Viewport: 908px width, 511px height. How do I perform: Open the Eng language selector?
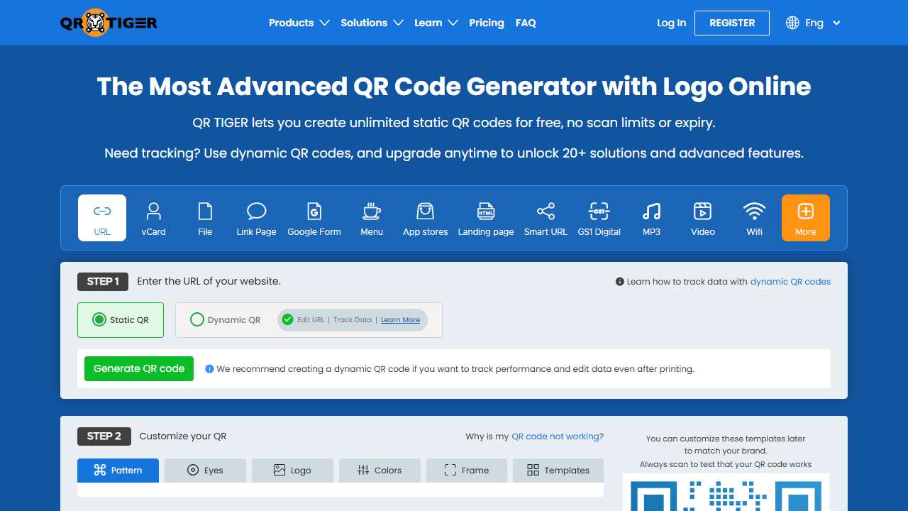tap(814, 23)
